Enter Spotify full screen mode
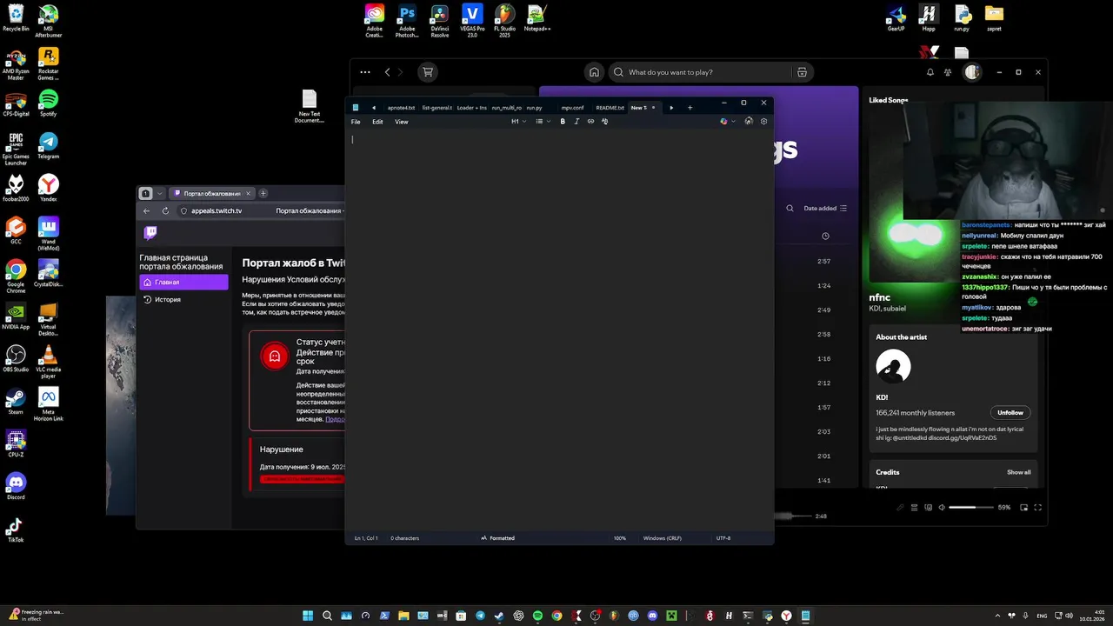Viewport: 1113px width, 626px height. 1037,507
